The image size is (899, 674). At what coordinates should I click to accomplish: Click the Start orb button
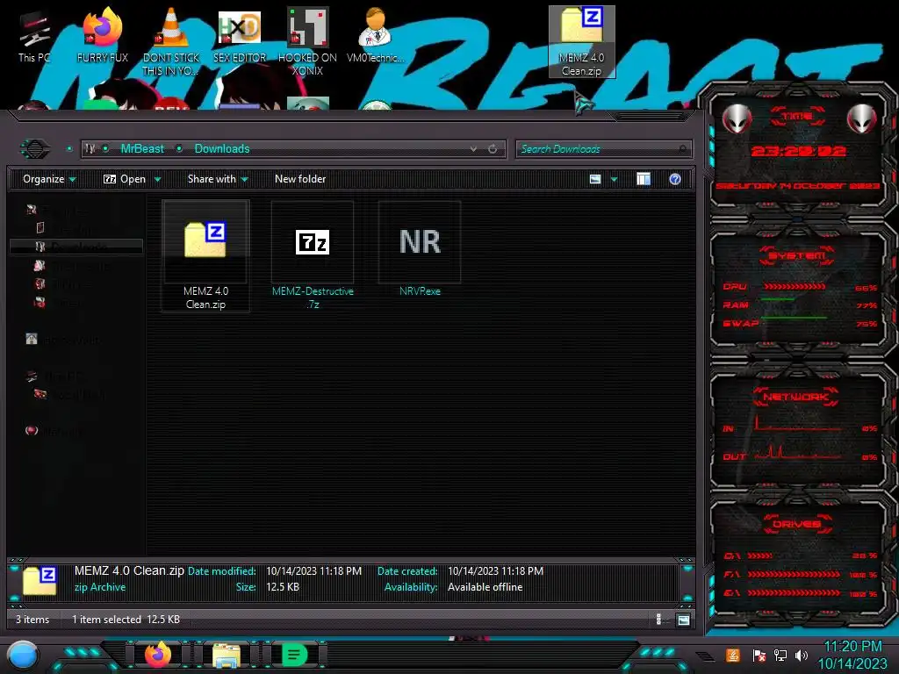(x=22, y=656)
